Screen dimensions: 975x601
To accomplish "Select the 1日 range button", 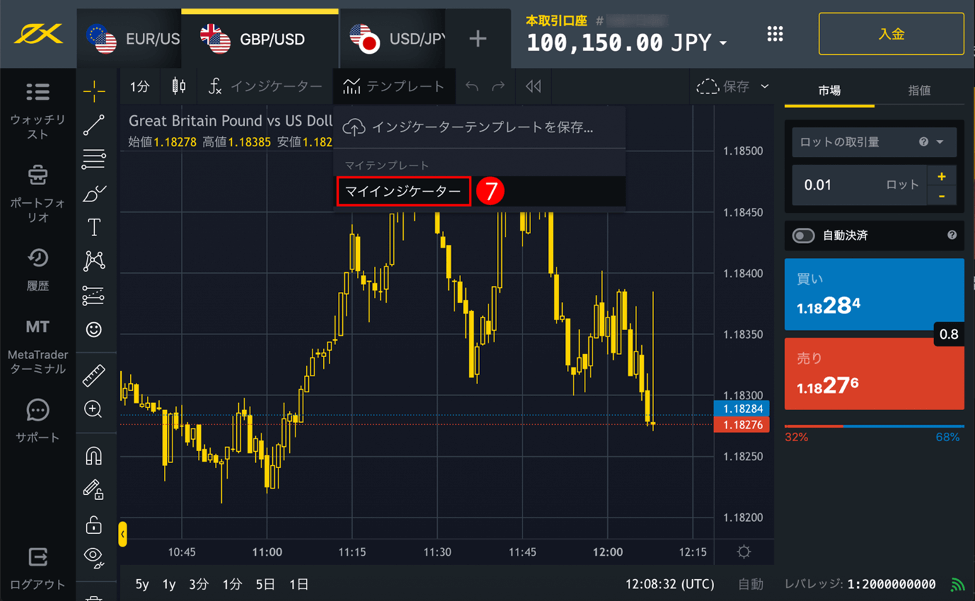I will (x=299, y=584).
